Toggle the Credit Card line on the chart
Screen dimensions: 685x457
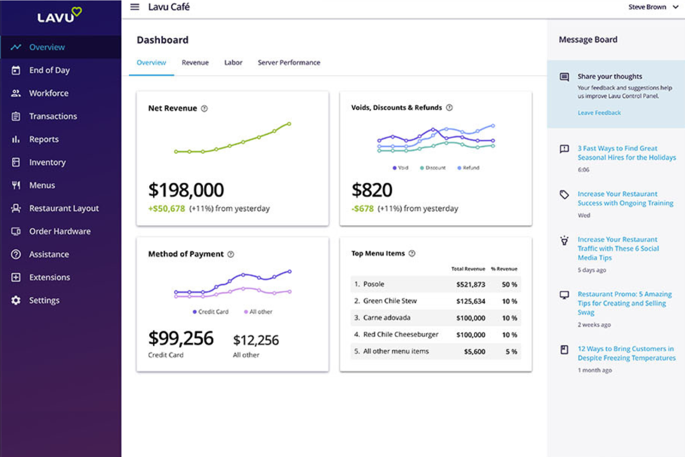(x=211, y=312)
